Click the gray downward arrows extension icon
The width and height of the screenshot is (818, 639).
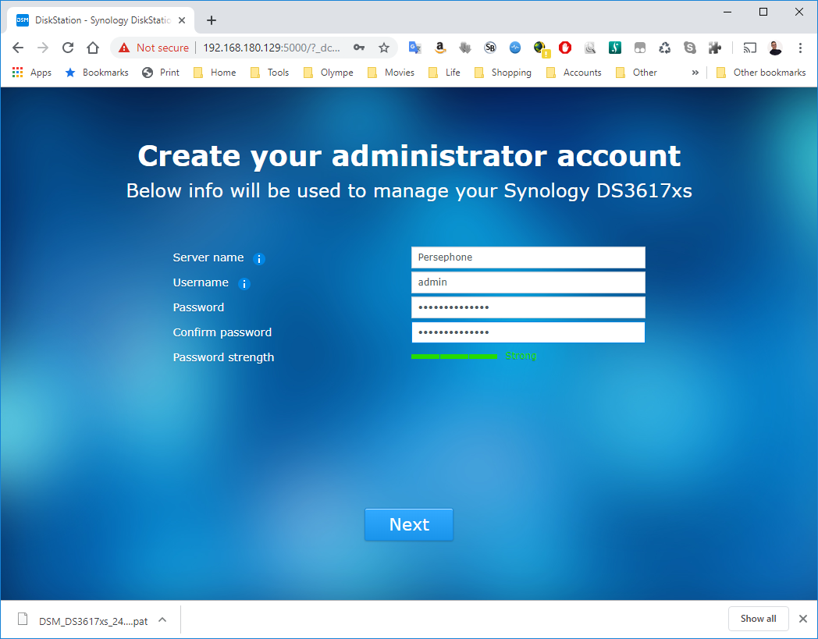click(x=465, y=48)
